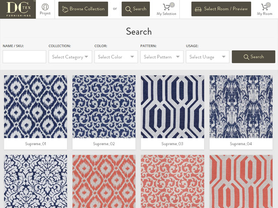This screenshot has width=278, height=208.
Task: Open the Supreme_04 fabric thumbnail
Action: 241,107
